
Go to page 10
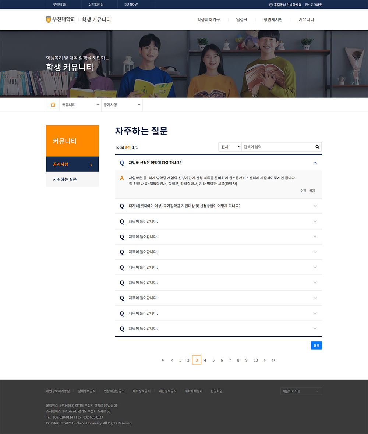tap(256, 360)
